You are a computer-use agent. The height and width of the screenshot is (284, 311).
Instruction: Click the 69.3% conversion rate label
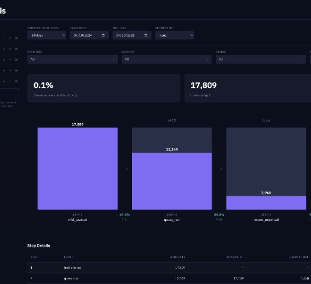[124, 215]
